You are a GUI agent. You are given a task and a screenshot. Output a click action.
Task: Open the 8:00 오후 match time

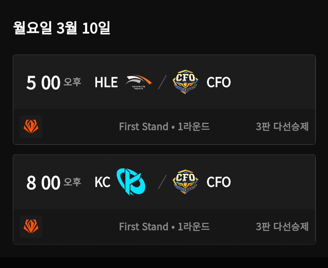(x=43, y=183)
